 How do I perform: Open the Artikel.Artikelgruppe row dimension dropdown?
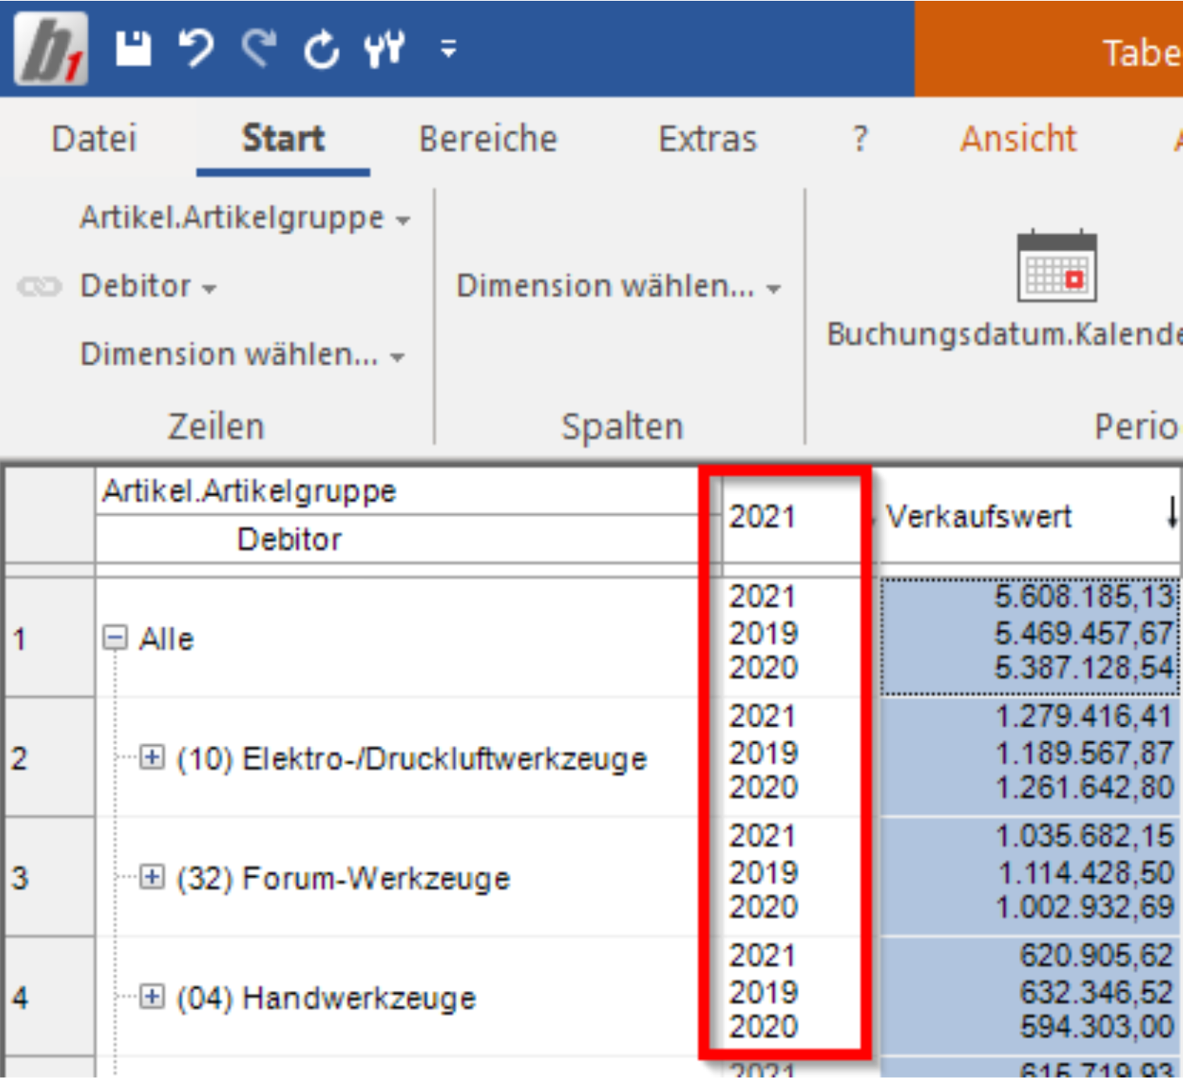point(245,218)
